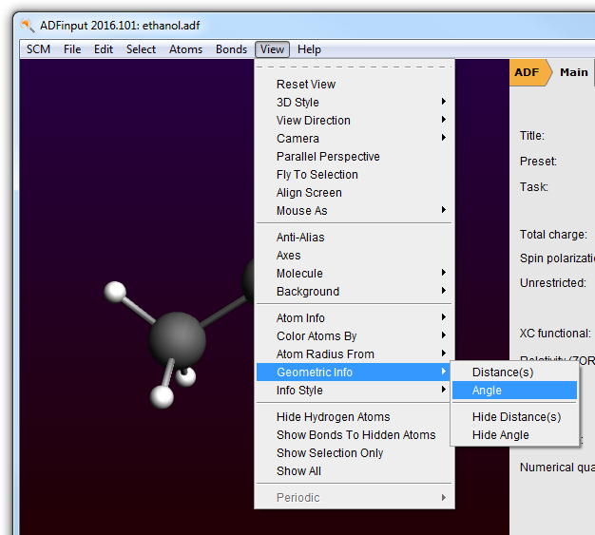
Task: Close the open View menu
Action: click(x=272, y=49)
